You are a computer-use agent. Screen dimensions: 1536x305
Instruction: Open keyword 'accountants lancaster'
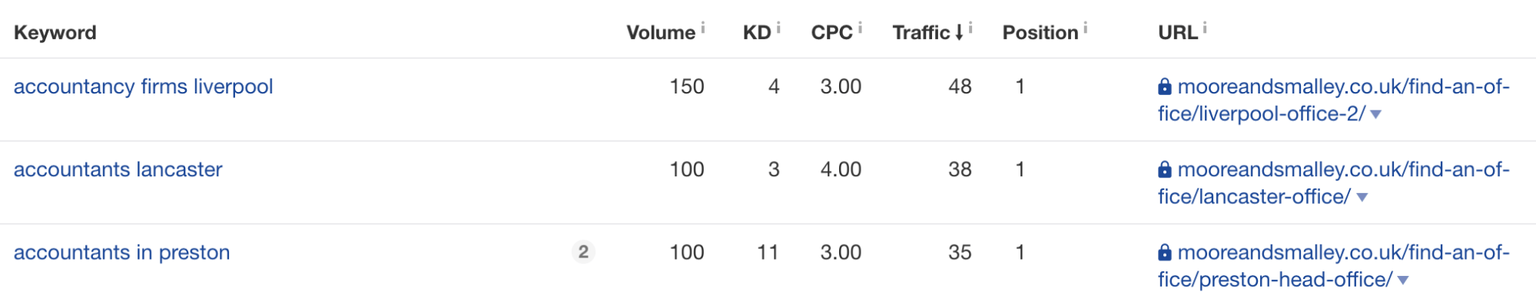pos(118,169)
